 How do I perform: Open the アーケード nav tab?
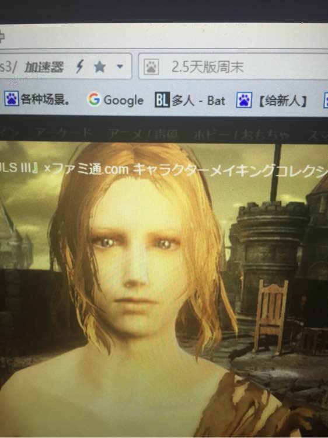pyautogui.click(x=64, y=133)
